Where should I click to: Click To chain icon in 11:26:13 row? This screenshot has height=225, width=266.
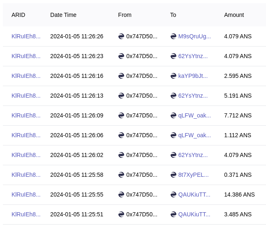pyautogui.click(x=173, y=96)
